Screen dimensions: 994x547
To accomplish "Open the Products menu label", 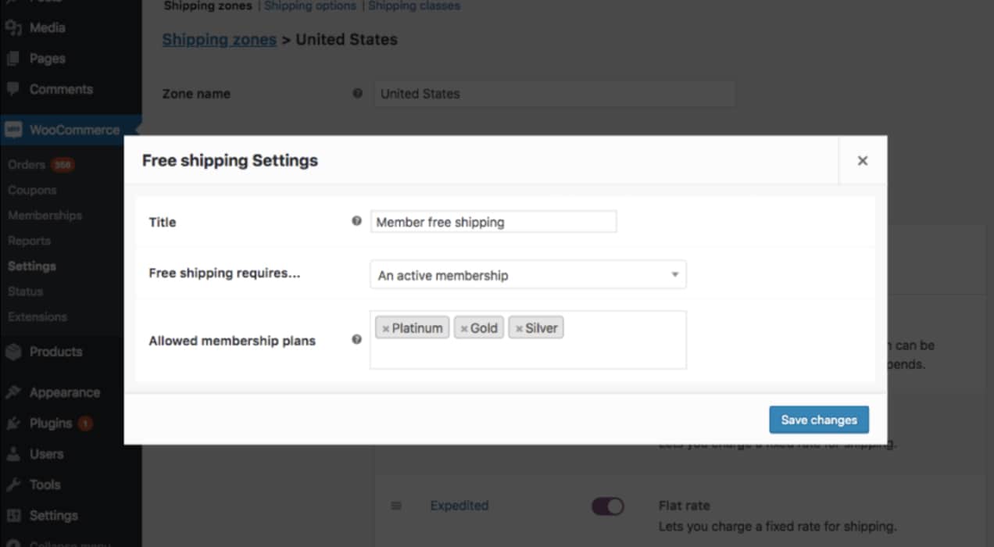I will click(x=55, y=352).
